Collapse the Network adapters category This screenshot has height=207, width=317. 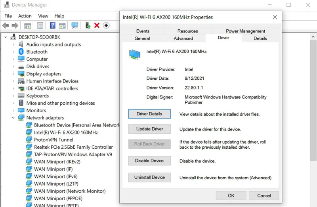pos(13,118)
